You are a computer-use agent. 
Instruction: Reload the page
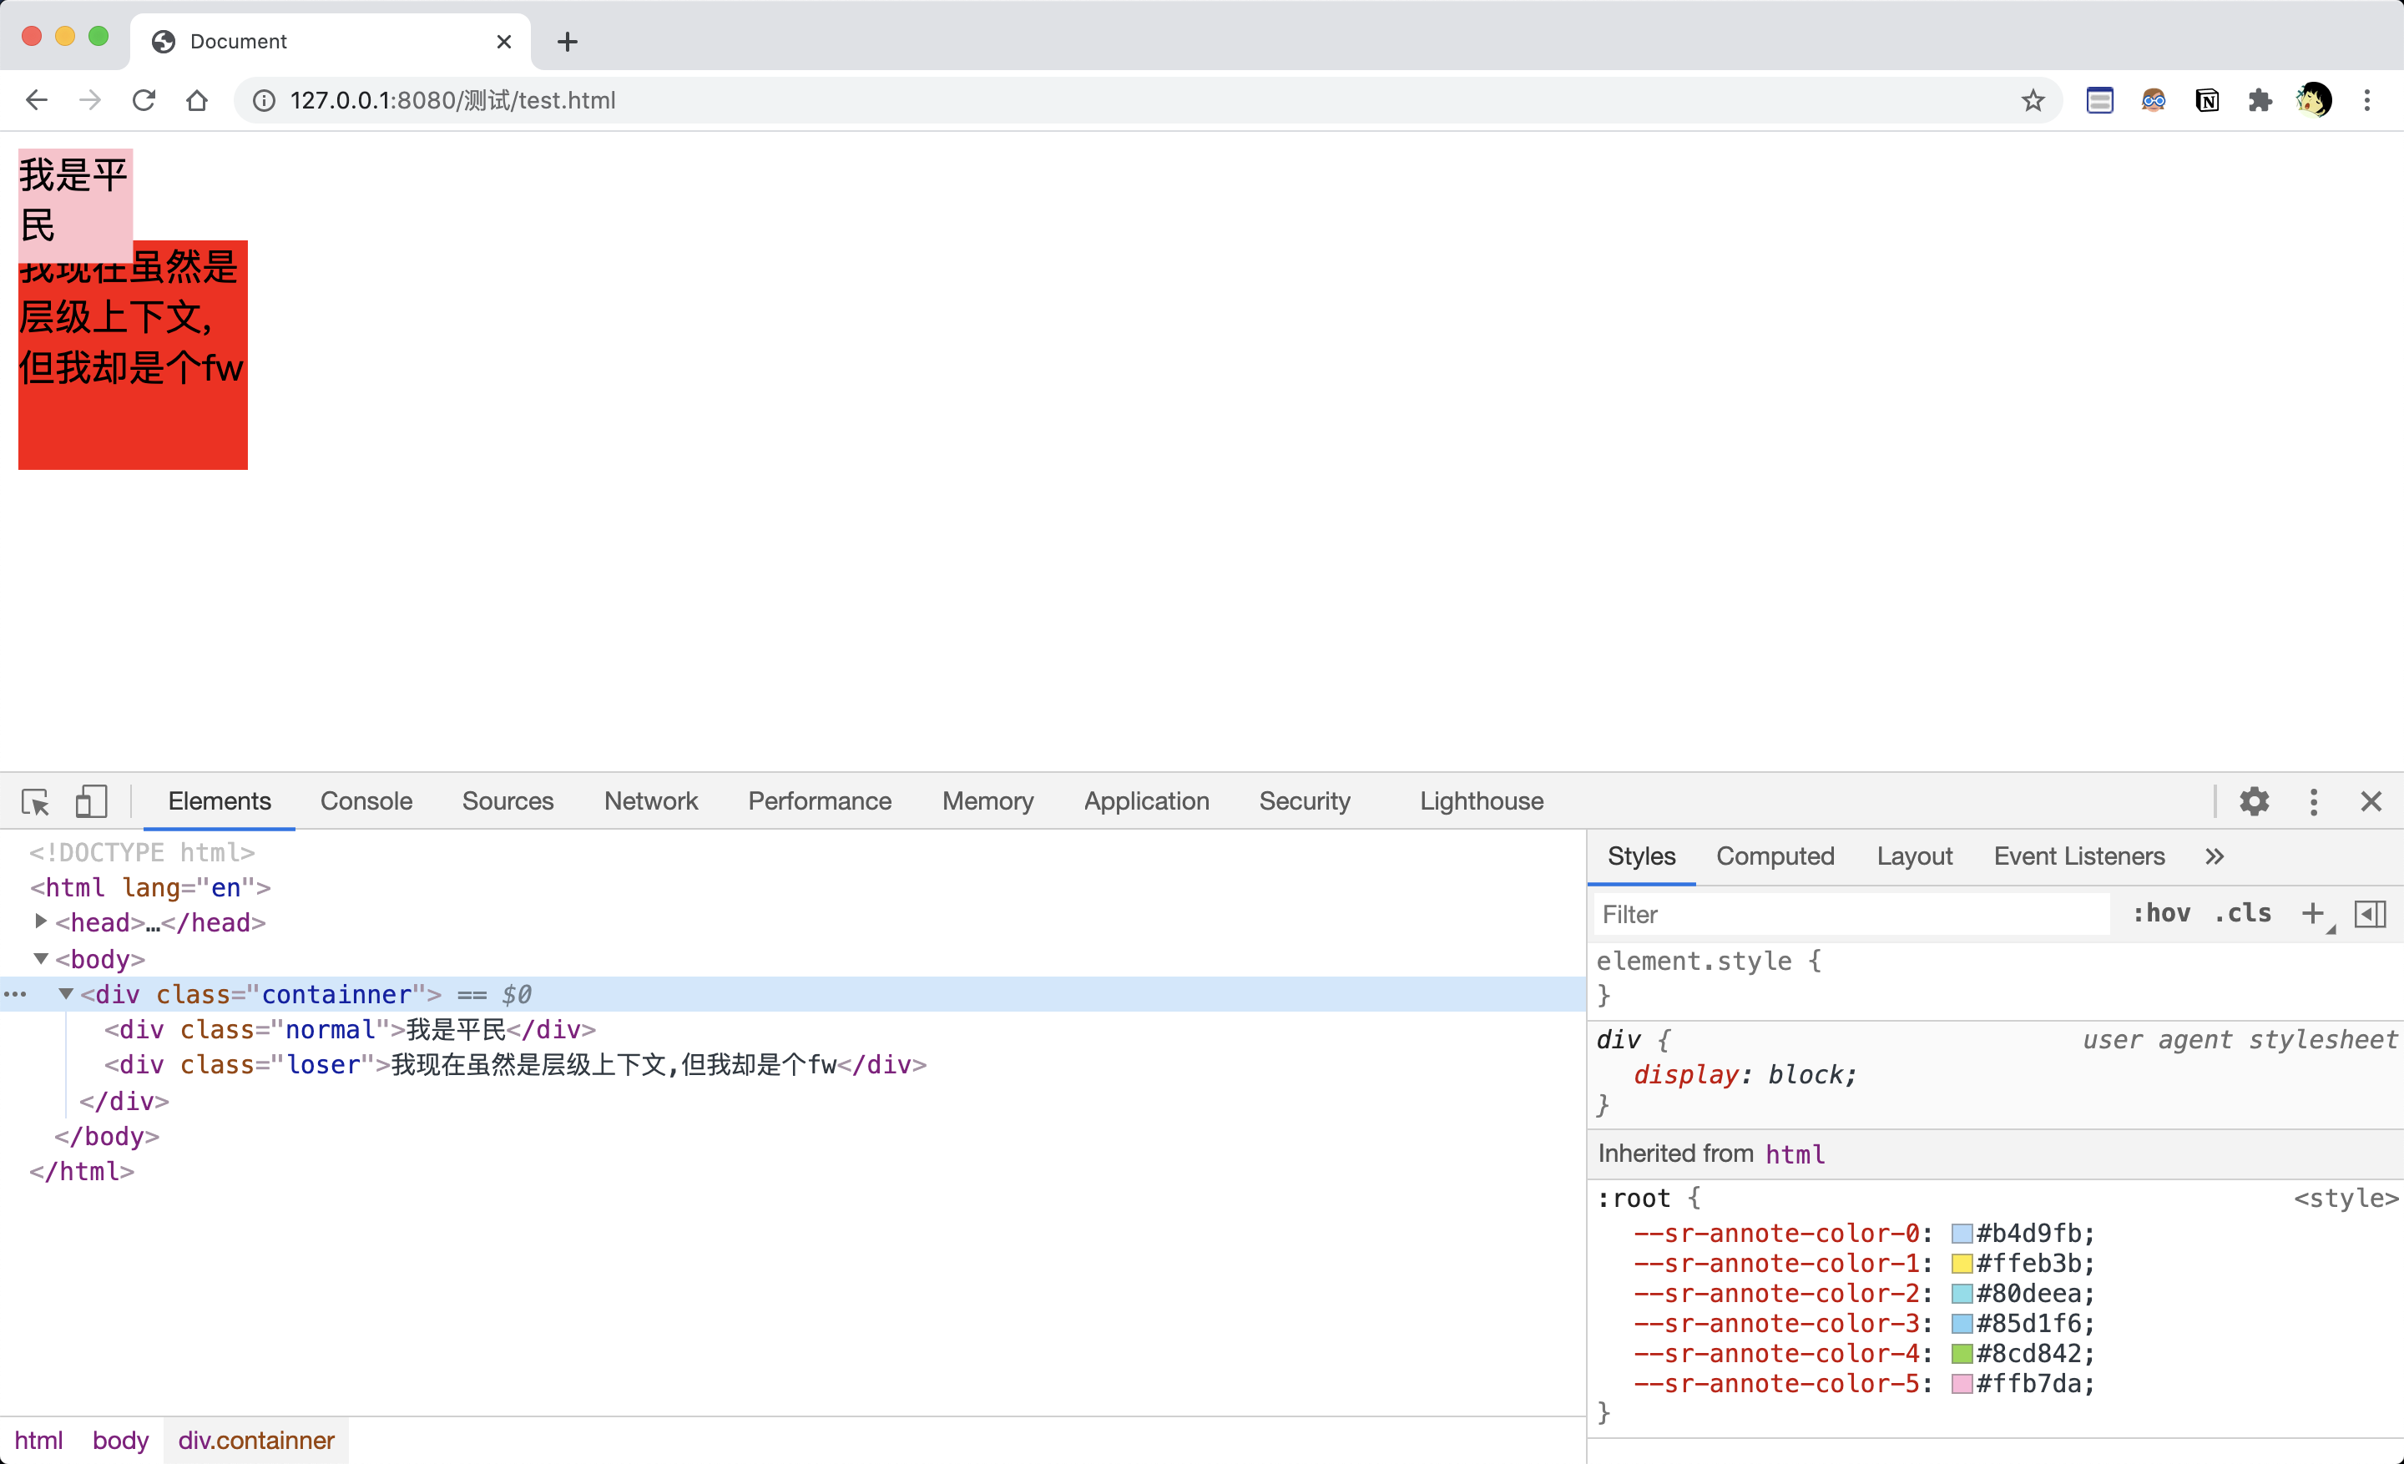point(144,100)
